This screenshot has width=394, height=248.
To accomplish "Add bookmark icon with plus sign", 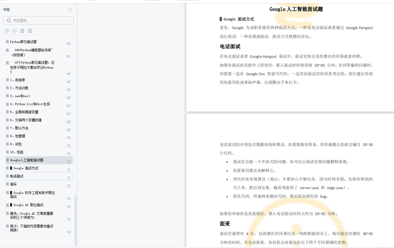I will click(x=22, y=31).
